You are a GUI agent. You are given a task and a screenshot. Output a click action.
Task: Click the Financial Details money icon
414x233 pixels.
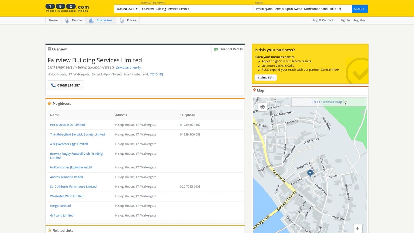216,49
